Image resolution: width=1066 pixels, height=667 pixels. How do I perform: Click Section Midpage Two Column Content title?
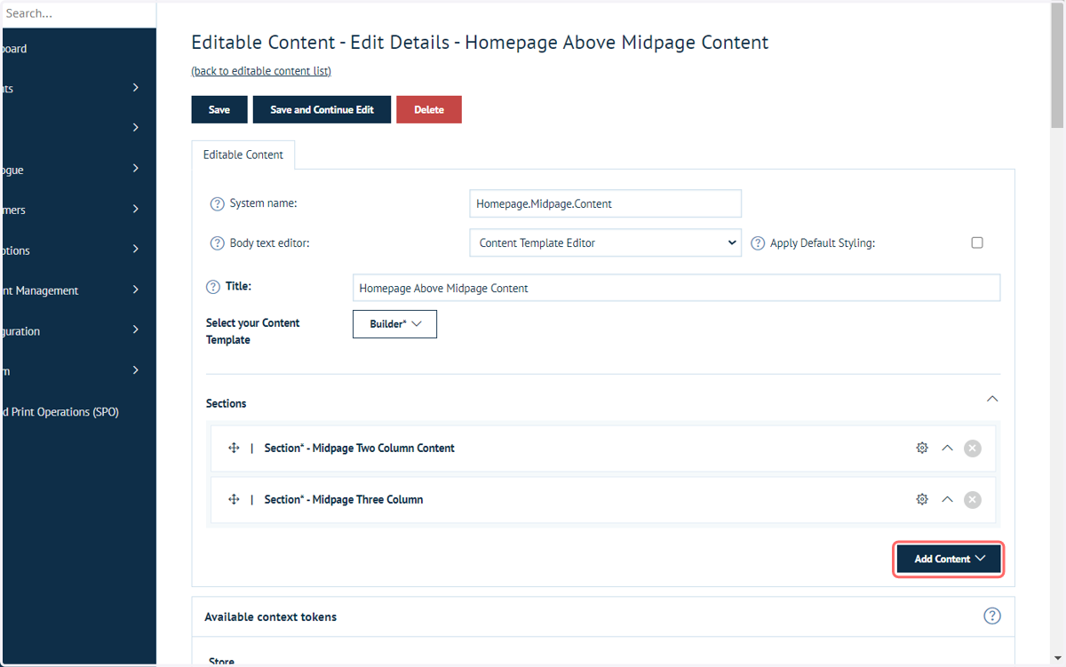(359, 449)
